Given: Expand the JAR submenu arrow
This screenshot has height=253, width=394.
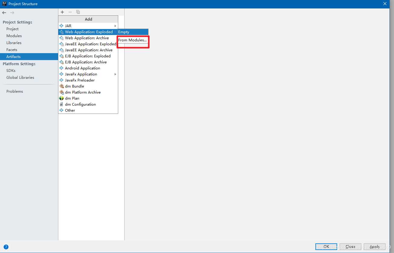Looking at the screenshot, I should 115,26.
